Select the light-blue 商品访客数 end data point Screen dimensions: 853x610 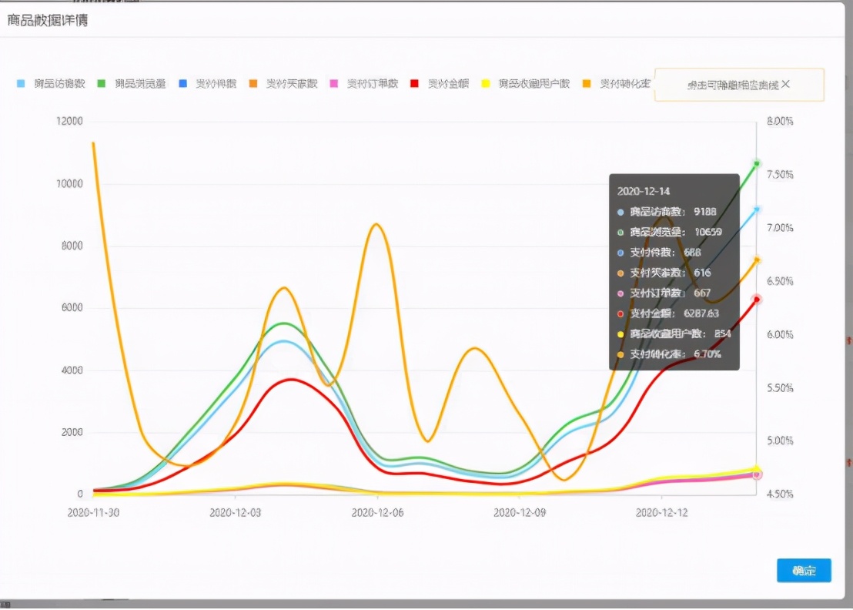point(756,209)
